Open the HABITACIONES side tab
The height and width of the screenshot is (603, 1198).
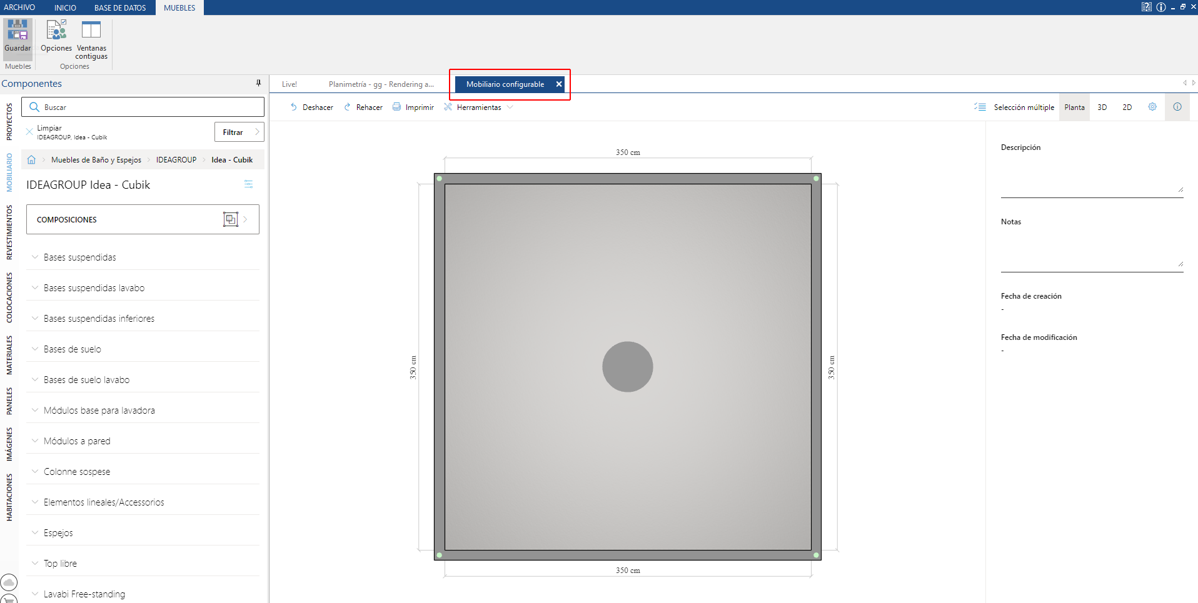click(x=9, y=497)
